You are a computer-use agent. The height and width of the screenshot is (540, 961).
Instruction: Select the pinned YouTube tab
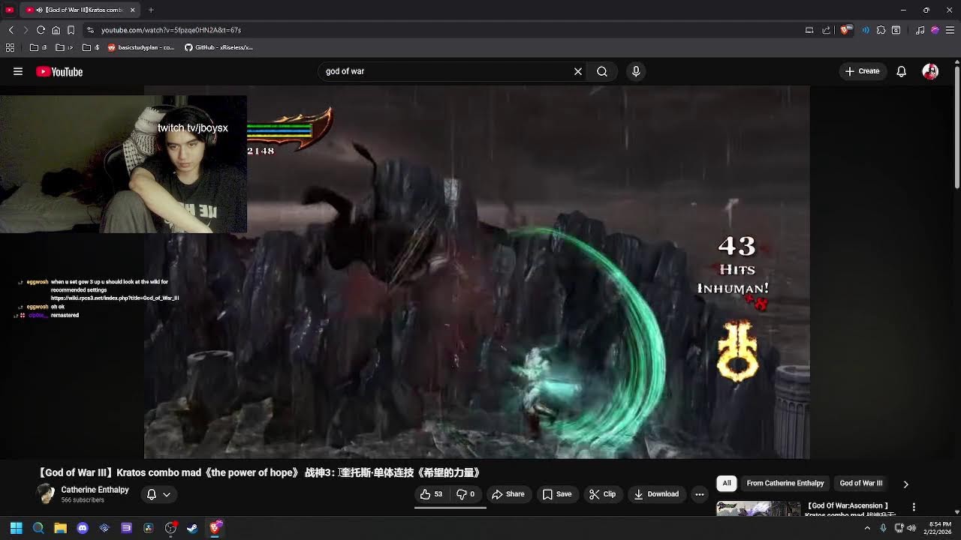click(9, 10)
